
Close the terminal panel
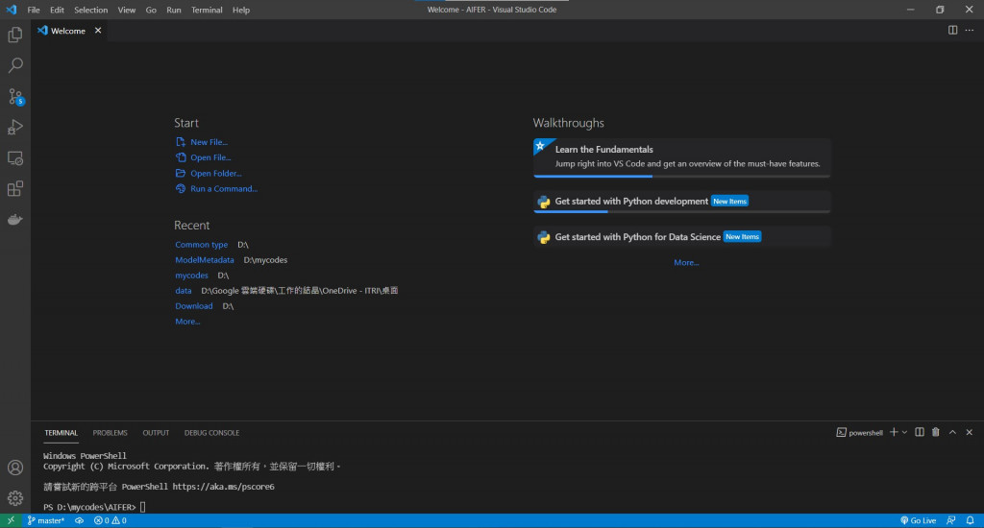tap(969, 432)
